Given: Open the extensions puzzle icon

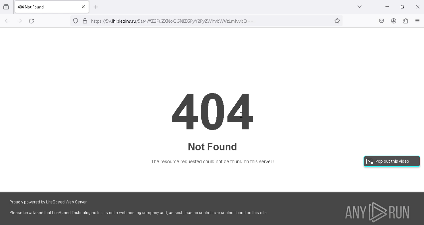Looking at the screenshot, I should (x=406, y=21).
